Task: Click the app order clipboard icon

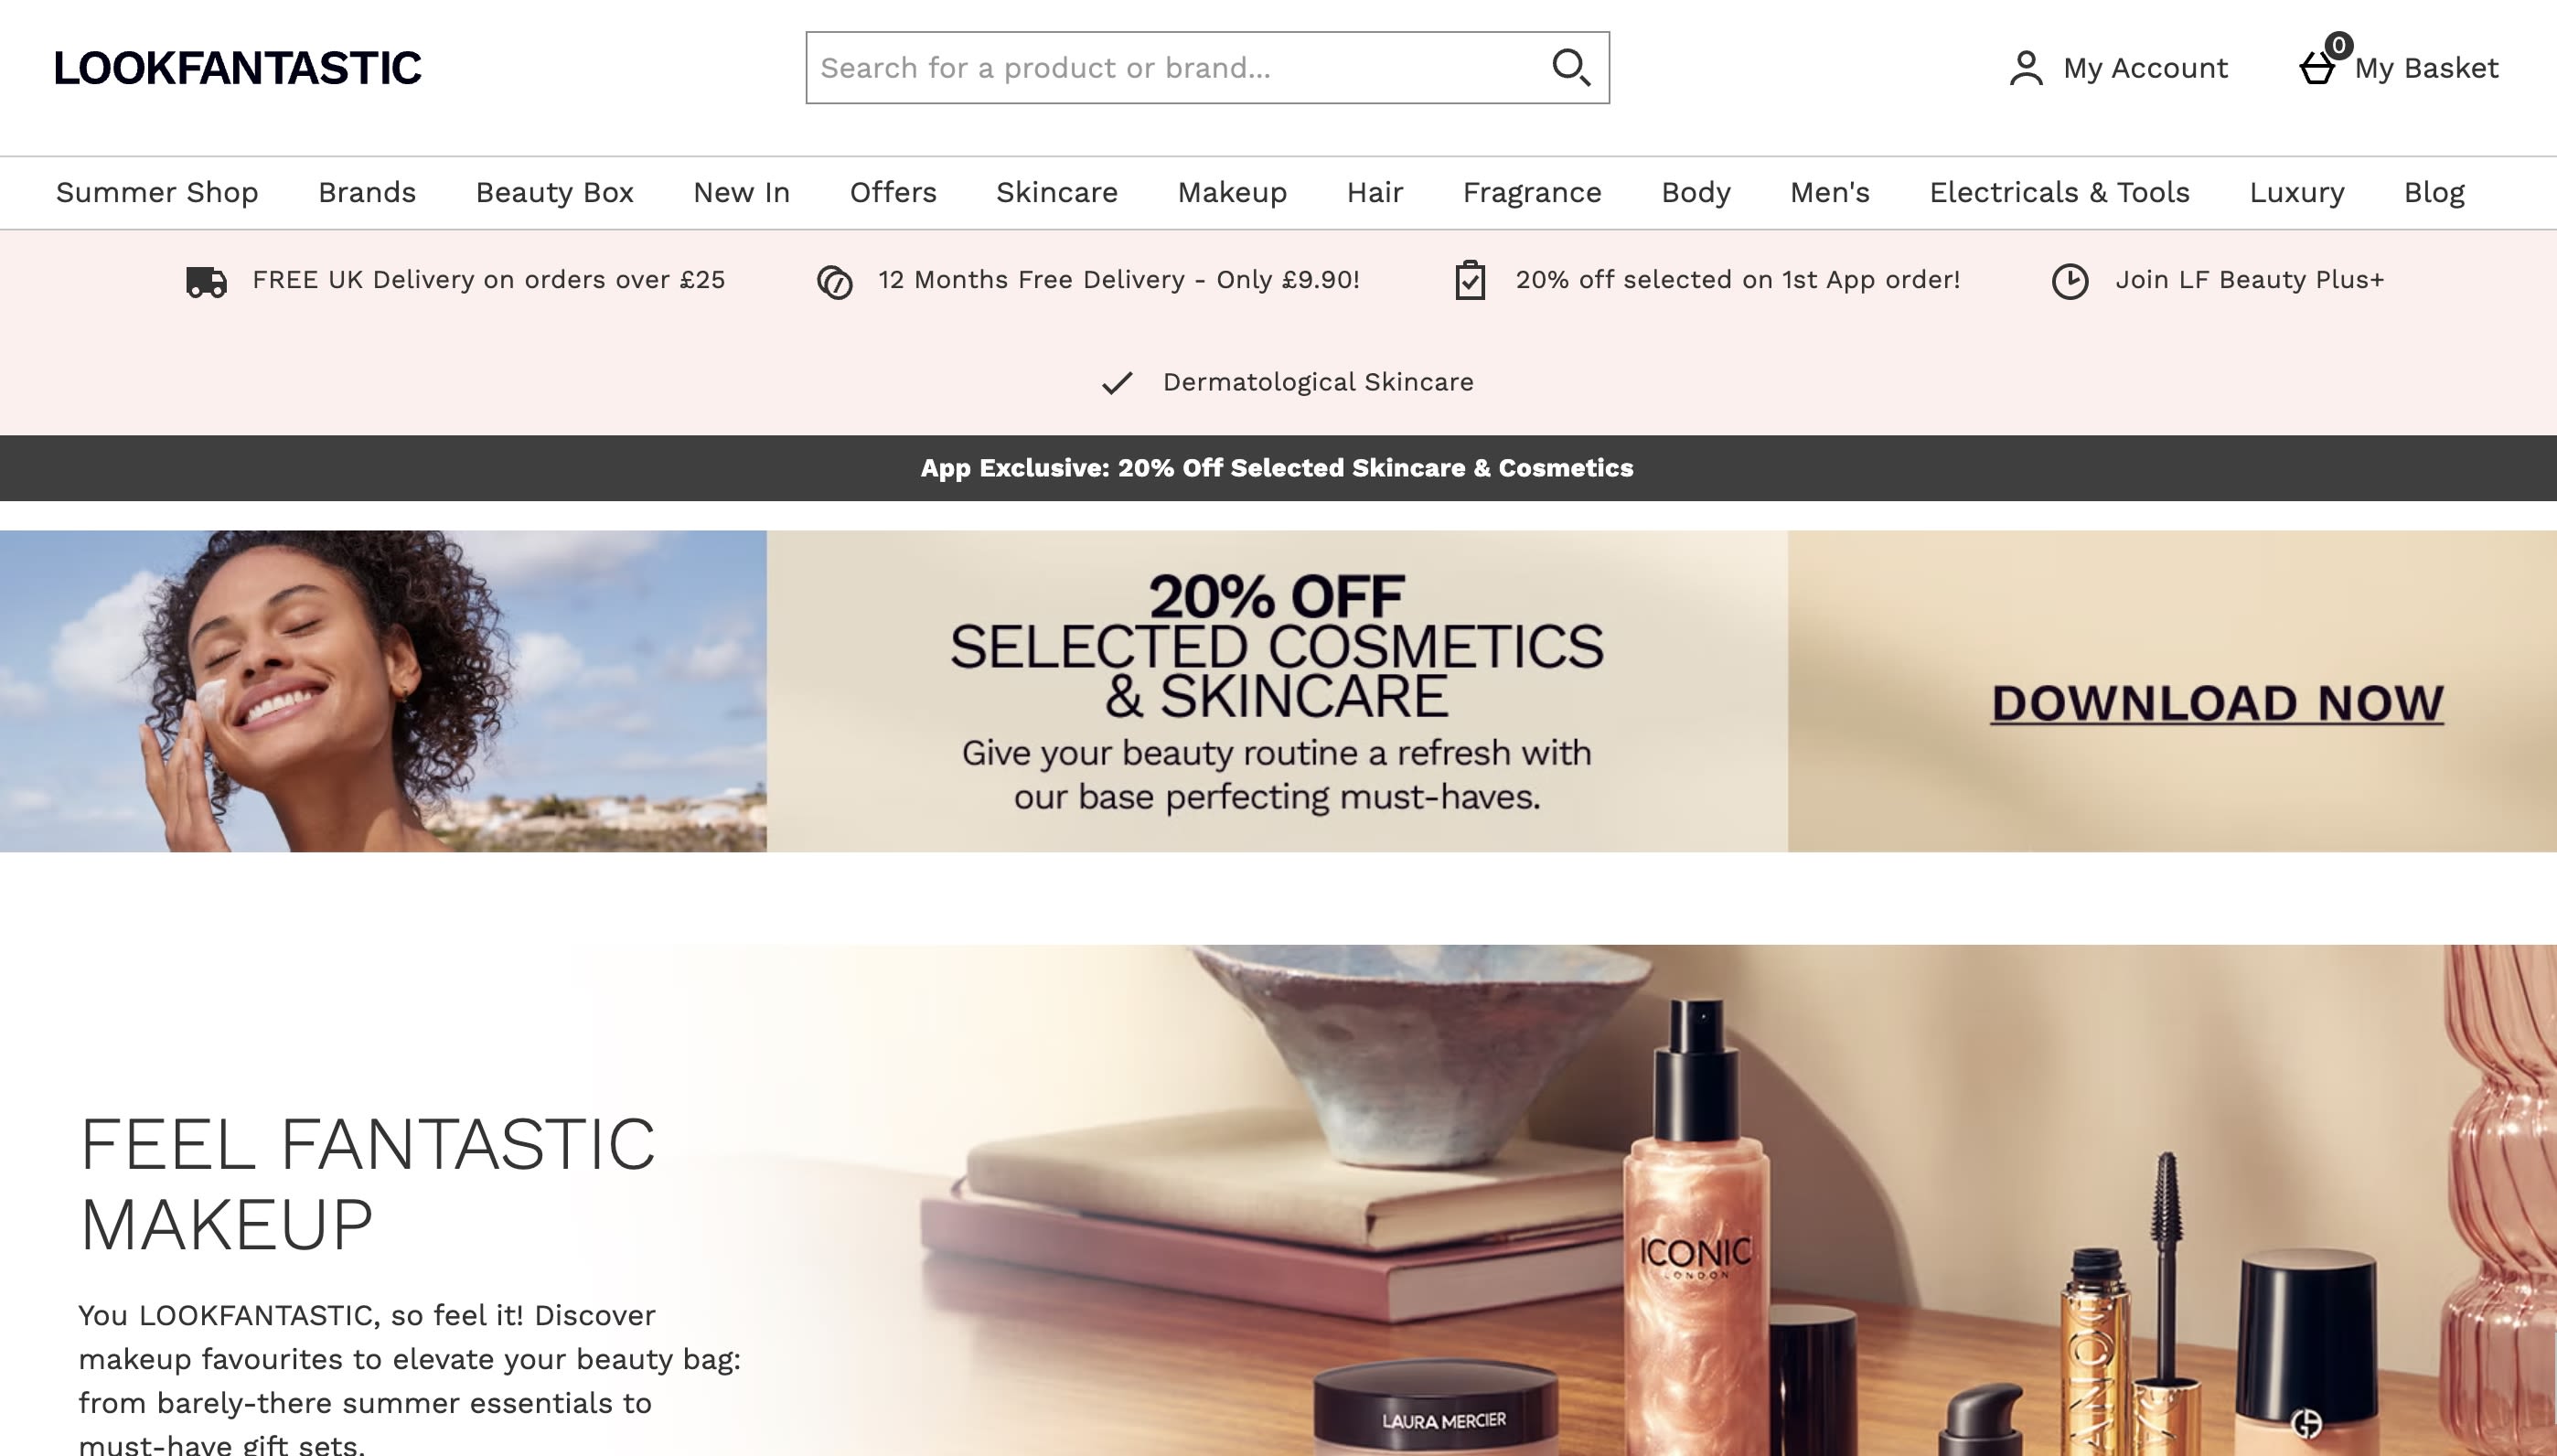Action: pyautogui.click(x=1470, y=280)
